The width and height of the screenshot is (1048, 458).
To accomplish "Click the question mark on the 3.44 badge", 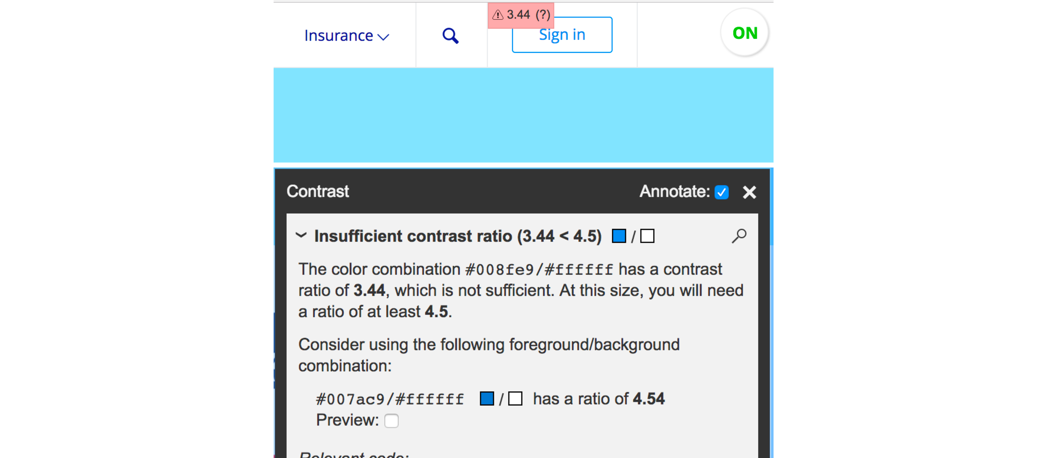I will click(543, 15).
